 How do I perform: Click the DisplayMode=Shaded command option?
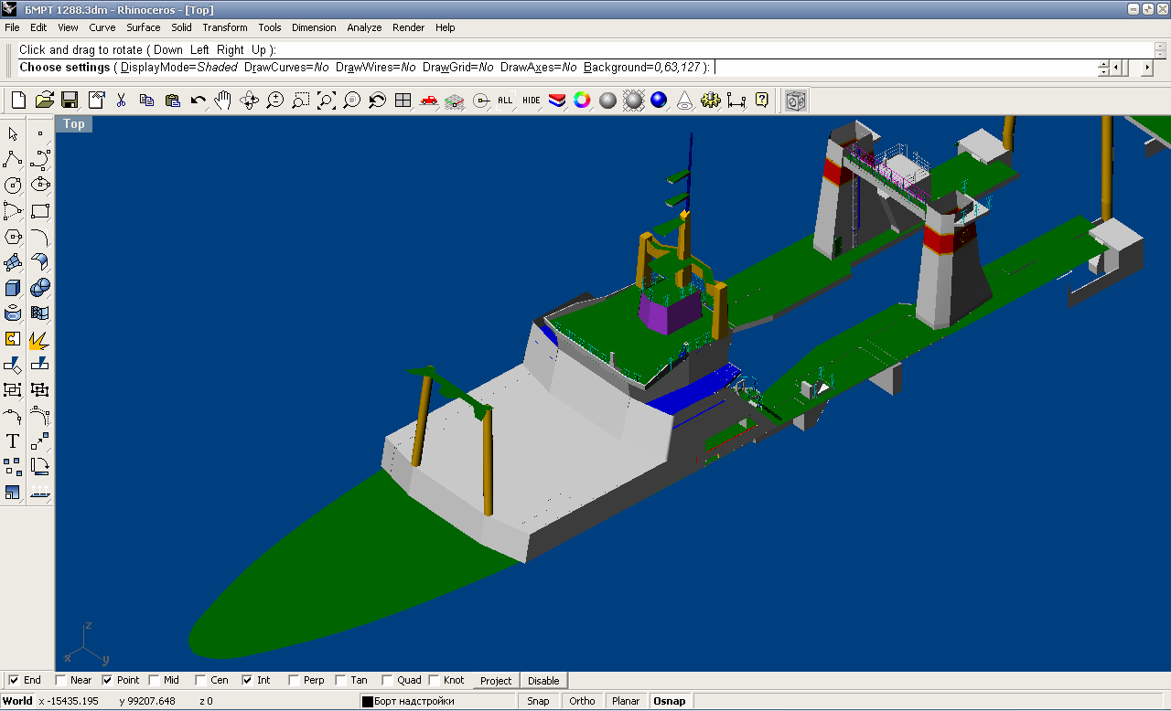click(x=179, y=68)
